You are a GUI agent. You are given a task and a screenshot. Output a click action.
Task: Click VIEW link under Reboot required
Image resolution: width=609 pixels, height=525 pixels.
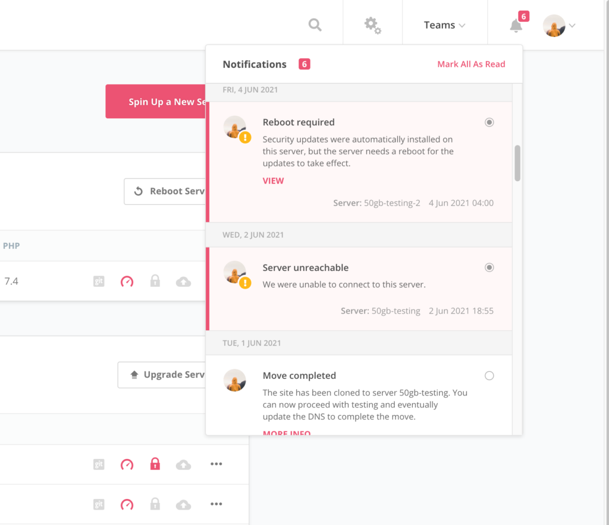[x=273, y=181]
